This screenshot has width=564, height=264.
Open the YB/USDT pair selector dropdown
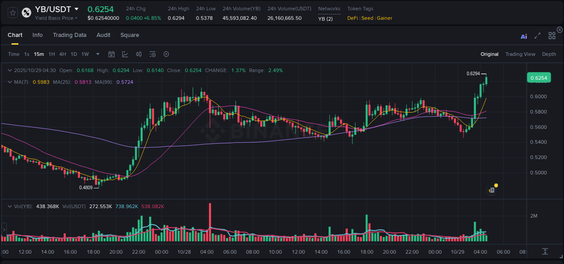pos(77,9)
